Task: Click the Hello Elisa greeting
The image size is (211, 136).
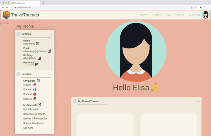Action: tap(131, 88)
